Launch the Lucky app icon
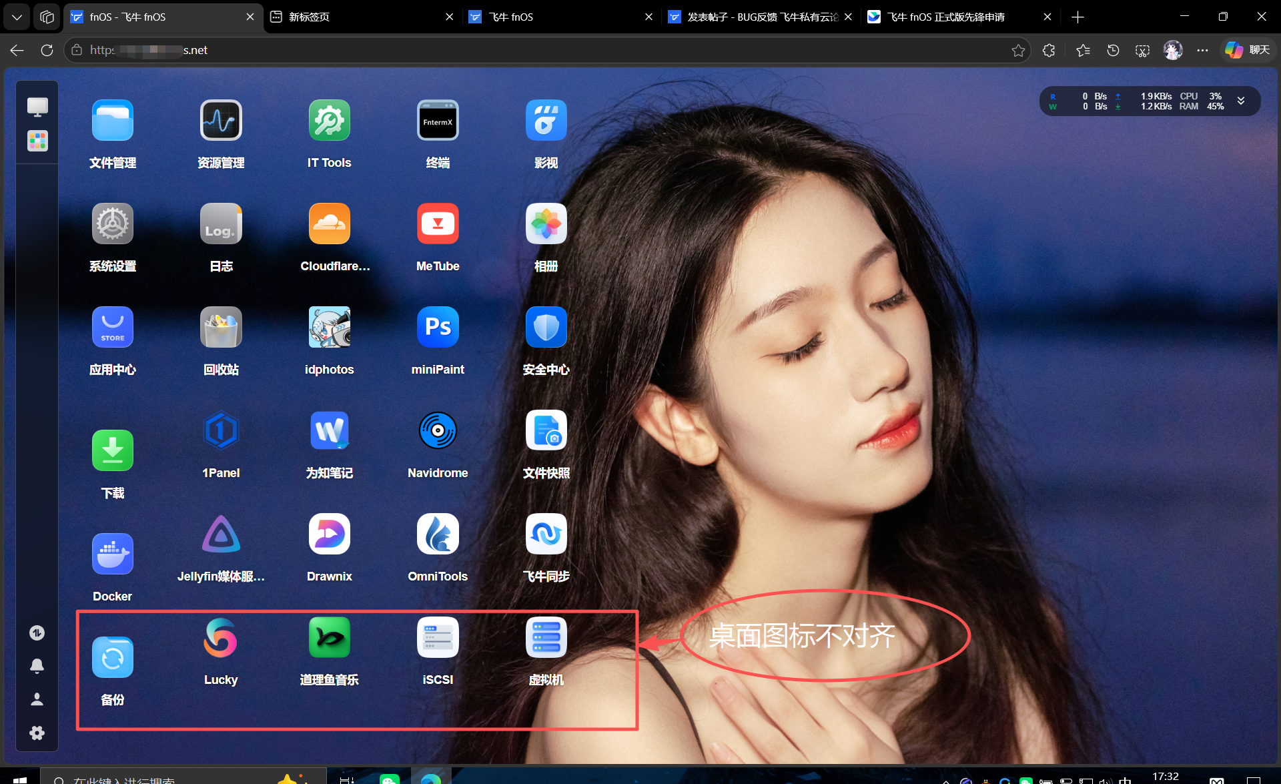1281x784 pixels. tap(221, 638)
